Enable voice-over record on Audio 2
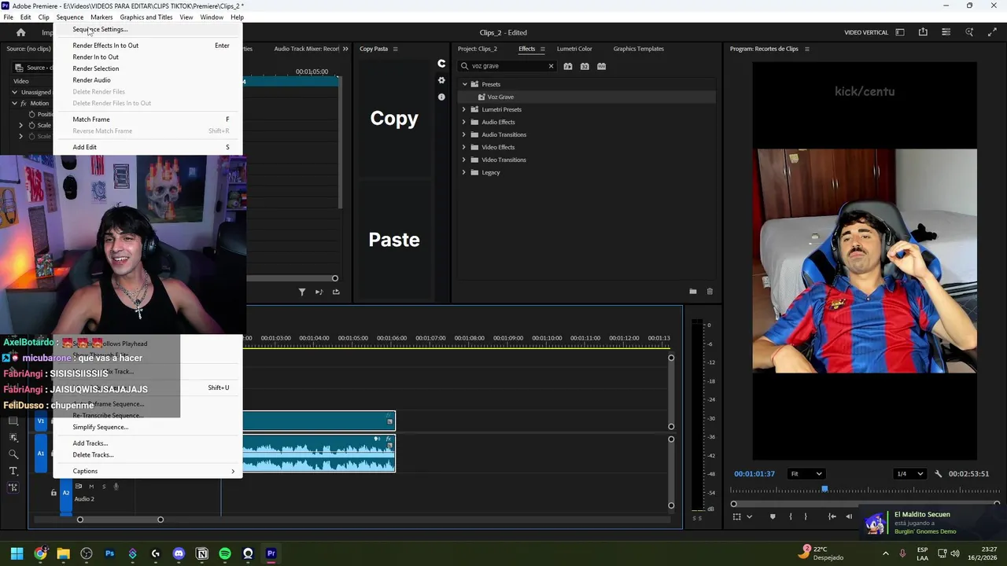Screen dimensions: 1007x566 point(116,487)
